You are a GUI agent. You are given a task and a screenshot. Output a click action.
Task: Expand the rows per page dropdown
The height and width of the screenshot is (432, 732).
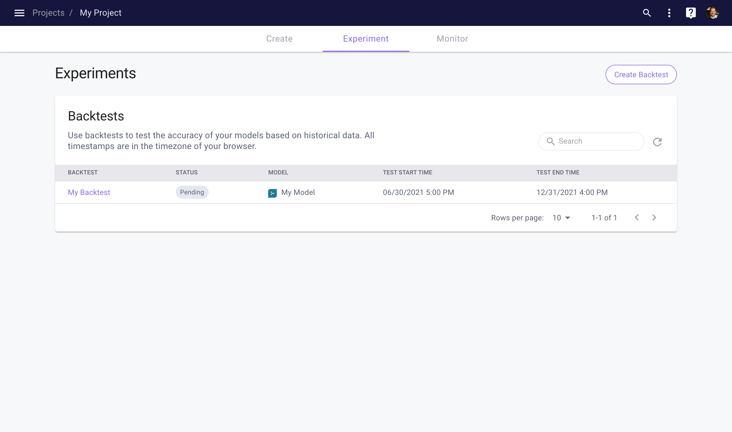561,218
